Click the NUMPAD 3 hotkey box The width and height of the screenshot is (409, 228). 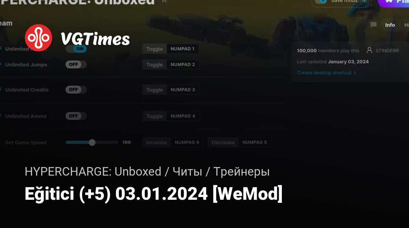click(x=183, y=90)
